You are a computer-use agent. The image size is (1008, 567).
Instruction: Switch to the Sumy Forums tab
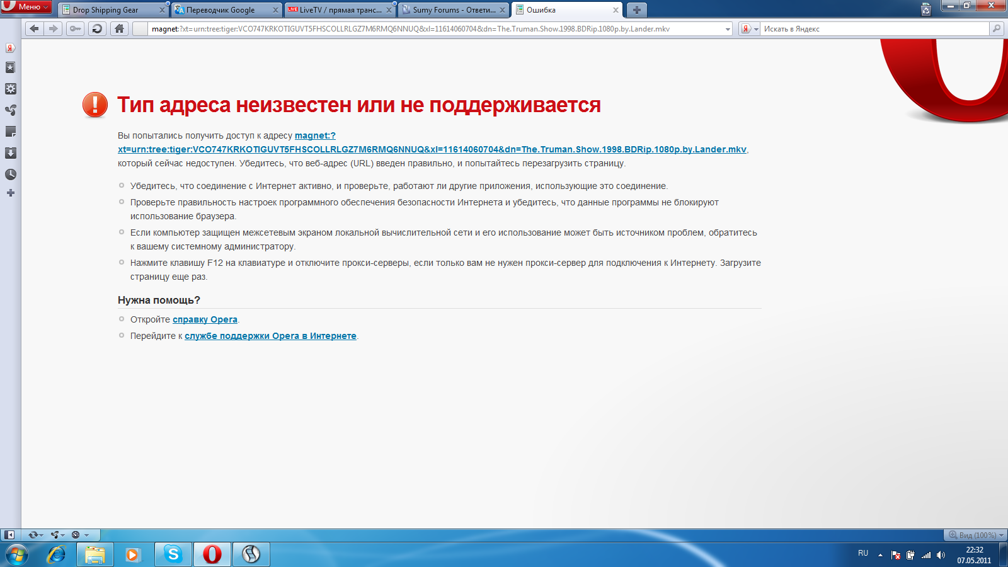click(x=452, y=10)
